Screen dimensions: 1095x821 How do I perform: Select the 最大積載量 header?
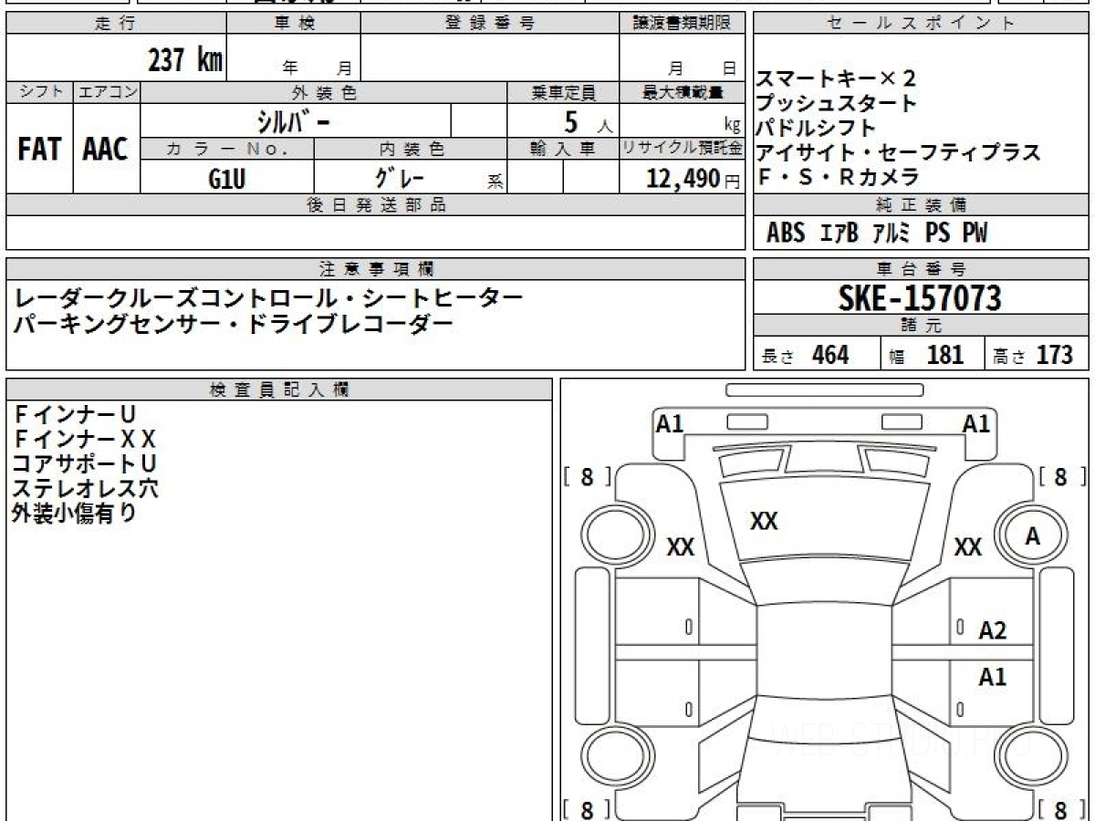point(682,92)
